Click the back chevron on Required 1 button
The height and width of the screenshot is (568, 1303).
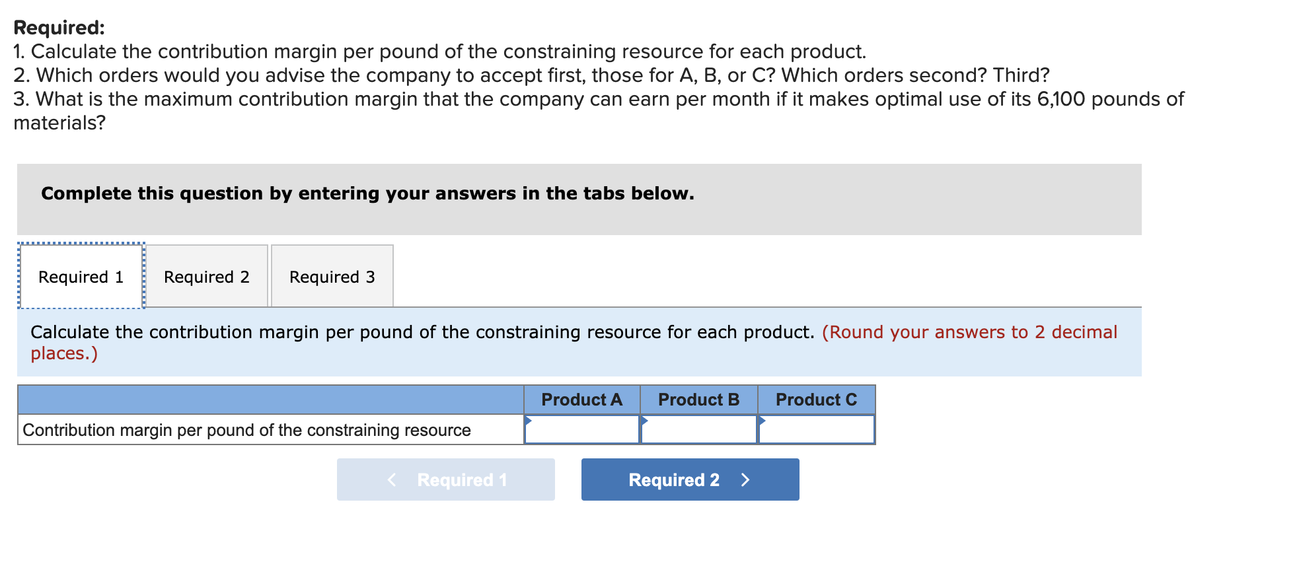[x=392, y=479]
